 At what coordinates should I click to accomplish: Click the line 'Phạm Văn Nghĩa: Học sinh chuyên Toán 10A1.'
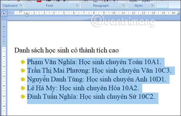(94, 62)
